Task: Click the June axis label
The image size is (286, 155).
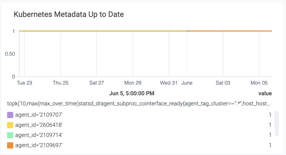Action: (x=187, y=83)
